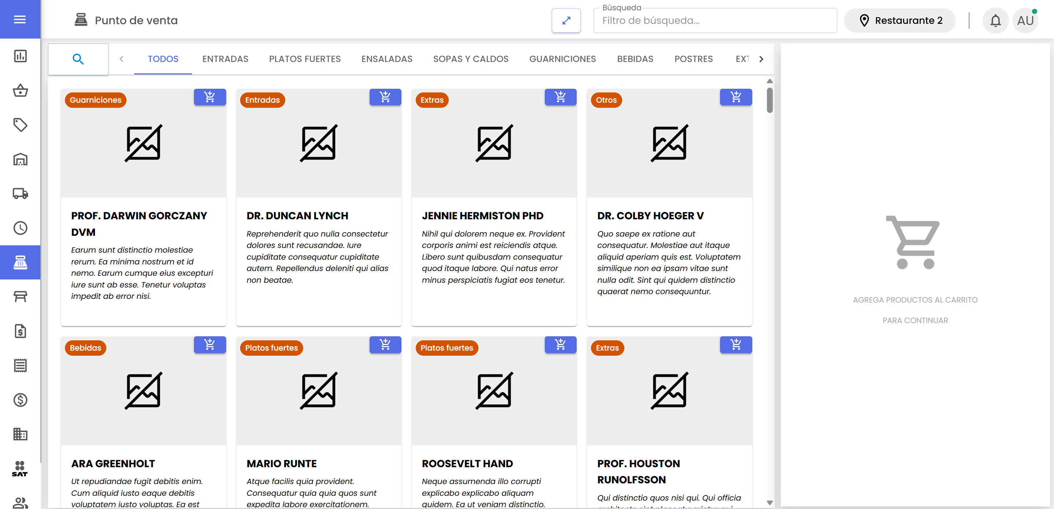Switch to the ENTRADAS tab
The height and width of the screenshot is (509, 1054).
pyautogui.click(x=225, y=59)
